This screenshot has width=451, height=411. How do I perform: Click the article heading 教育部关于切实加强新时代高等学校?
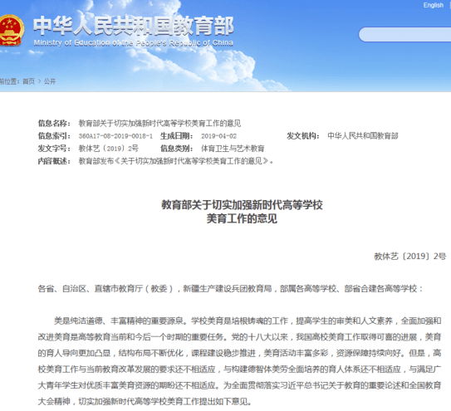coord(242,205)
